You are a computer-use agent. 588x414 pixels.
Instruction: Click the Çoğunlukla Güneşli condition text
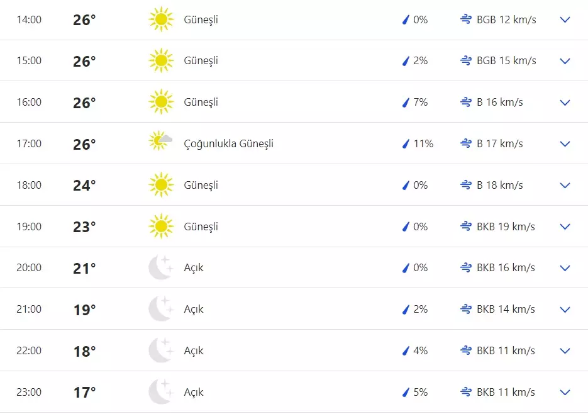[228, 143]
